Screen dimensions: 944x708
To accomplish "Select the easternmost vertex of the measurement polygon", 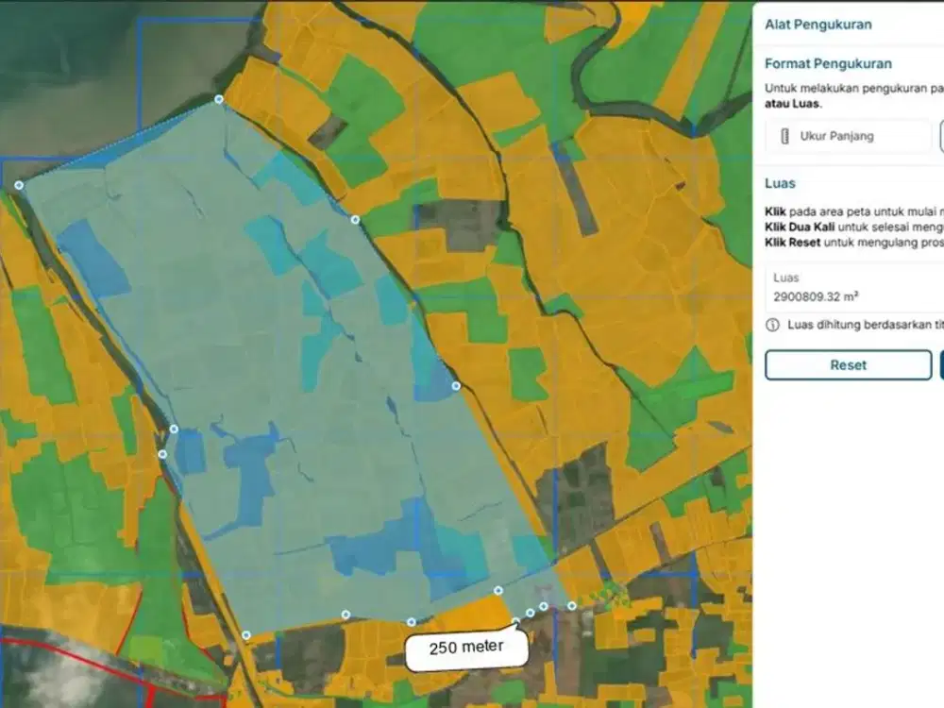I will pos(572,606).
